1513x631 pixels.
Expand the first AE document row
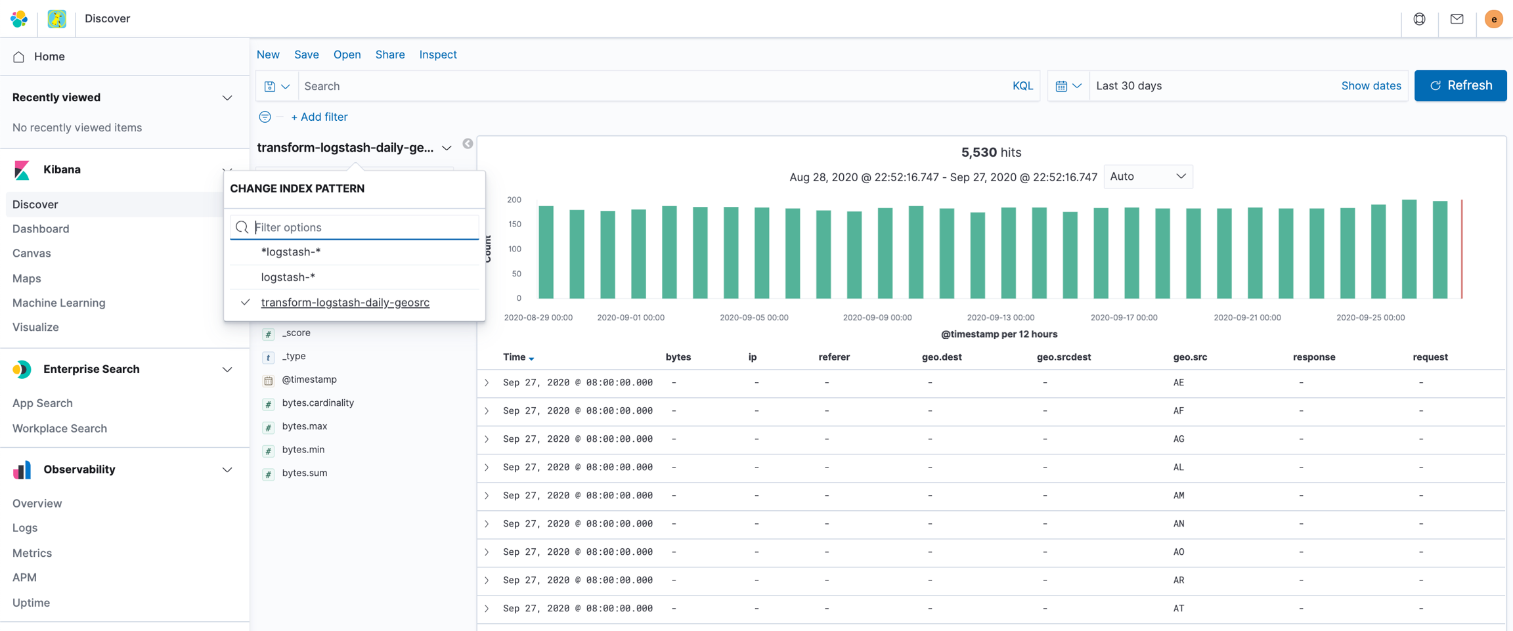point(487,383)
